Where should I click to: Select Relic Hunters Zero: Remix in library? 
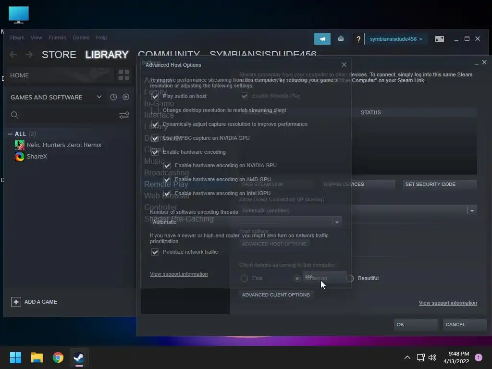tap(64, 145)
